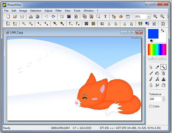Click the Print icon
The height and width of the screenshot is (133, 172).
point(31,17)
